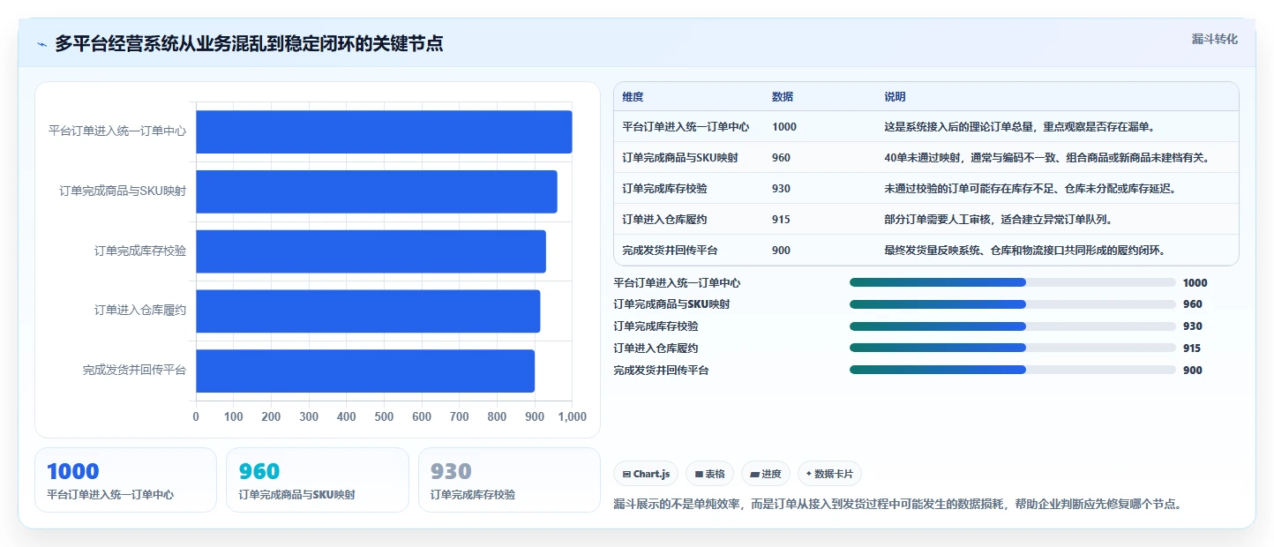This screenshot has width=1274, height=547.
Task: Click the chart bar for 完成发货并回传平台
Action: point(365,371)
